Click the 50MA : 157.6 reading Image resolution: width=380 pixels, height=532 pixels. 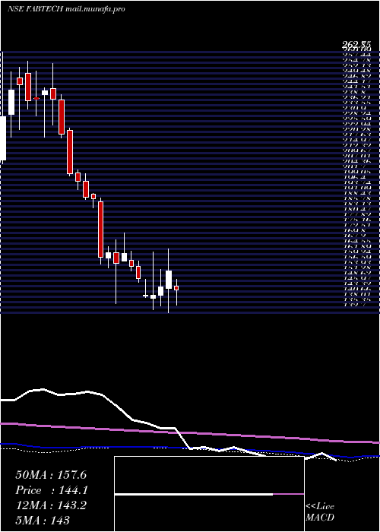click(x=51, y=475)
